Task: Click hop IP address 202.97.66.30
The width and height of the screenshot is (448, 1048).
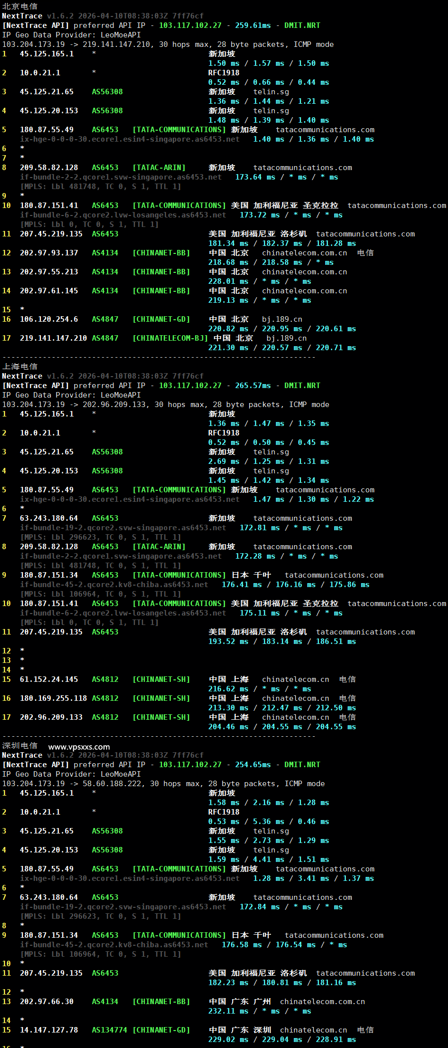Action: pyautogui.click(x=47, y=1002)
